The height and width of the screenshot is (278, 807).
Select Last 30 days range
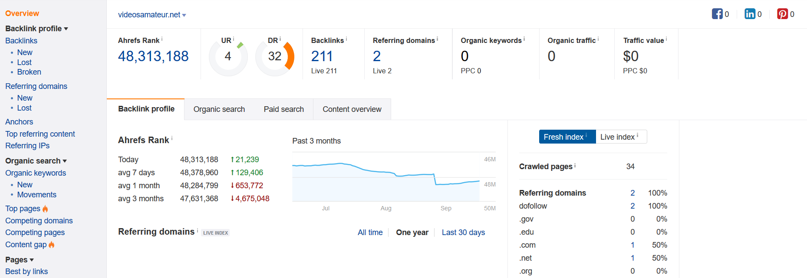(x=463, y=232)
